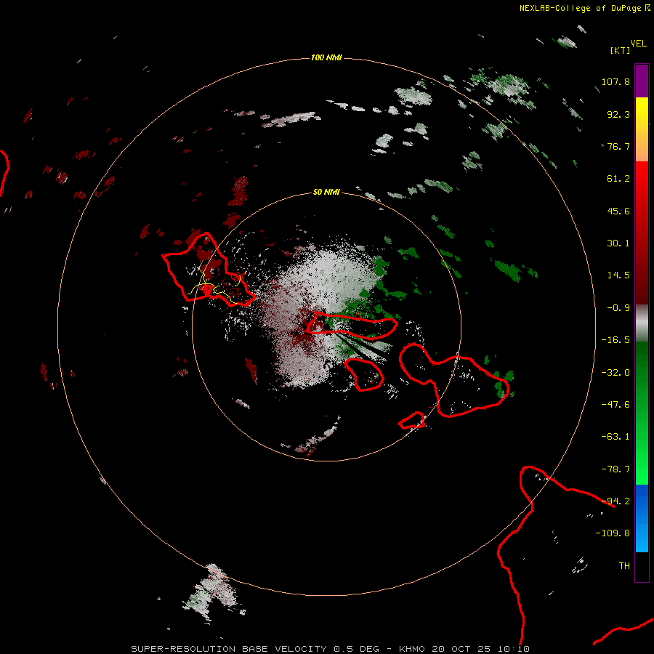Screen dimensions: 654x654
Task: Click the -0.9 velocity scale value
Action: click(x=618, y=308)
